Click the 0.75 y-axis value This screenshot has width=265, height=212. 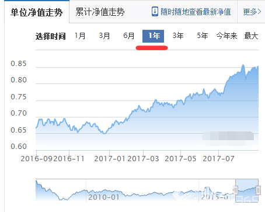19,97
